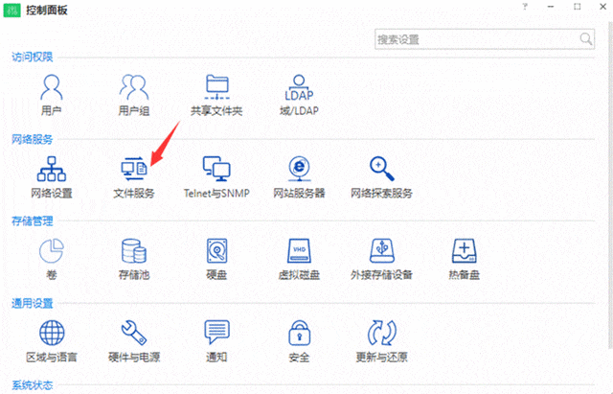Open the 卷 volume manager
This screenshot has width=613, height=394.
51,260
